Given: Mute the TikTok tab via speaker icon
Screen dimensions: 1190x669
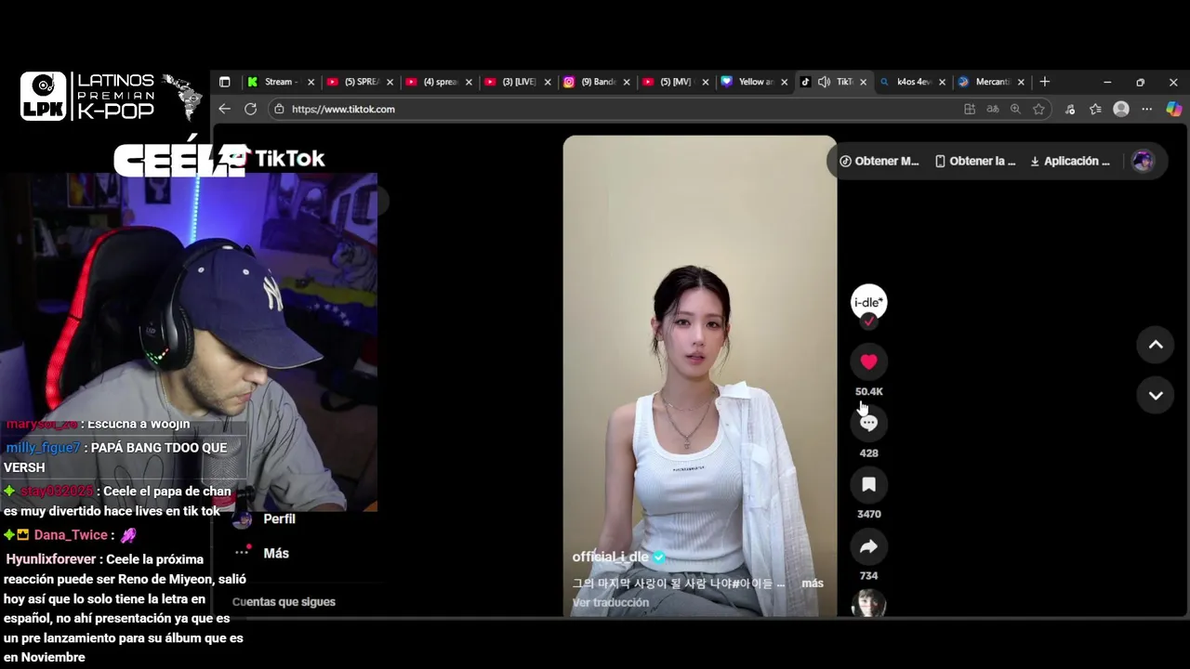Looking at the screenshot, I should click(x=824, y=82).
